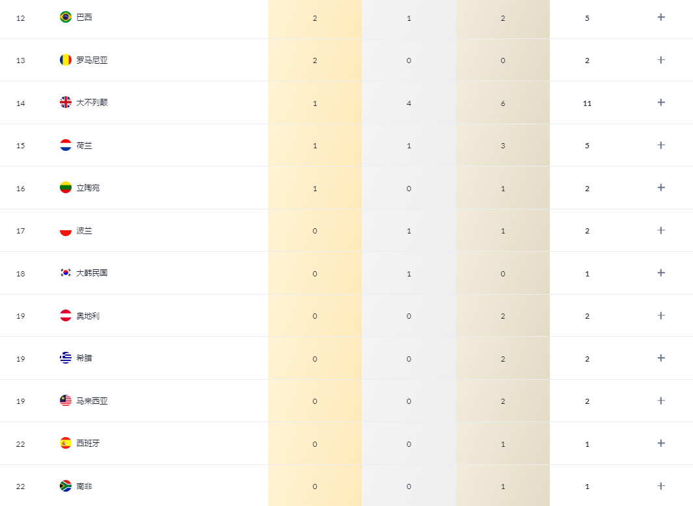Expand the 罗马尼亚 row details

tap(661, 60)
